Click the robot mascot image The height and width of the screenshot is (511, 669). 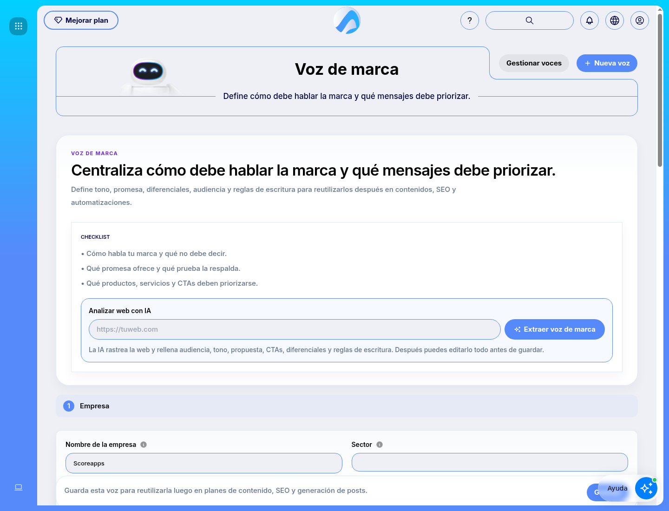149,76
